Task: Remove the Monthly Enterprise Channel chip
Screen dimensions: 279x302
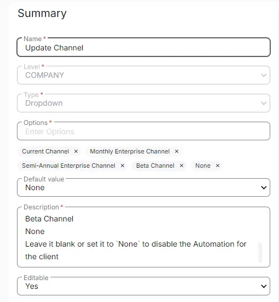Action: 177,151
